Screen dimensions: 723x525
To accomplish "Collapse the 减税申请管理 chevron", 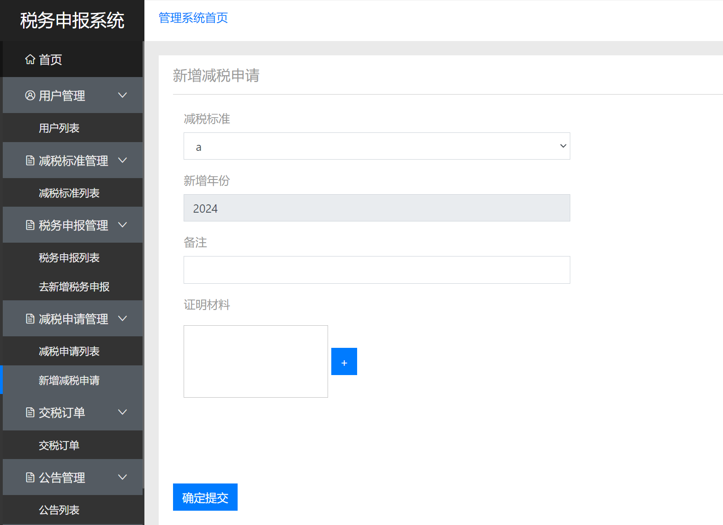I will [122, 318].
